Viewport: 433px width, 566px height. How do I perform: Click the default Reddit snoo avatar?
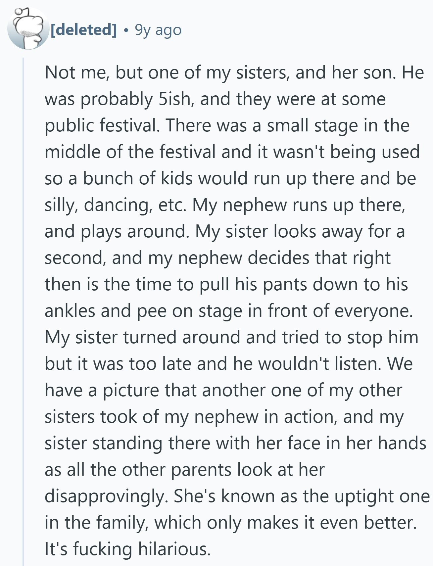[x=28, y=29]
